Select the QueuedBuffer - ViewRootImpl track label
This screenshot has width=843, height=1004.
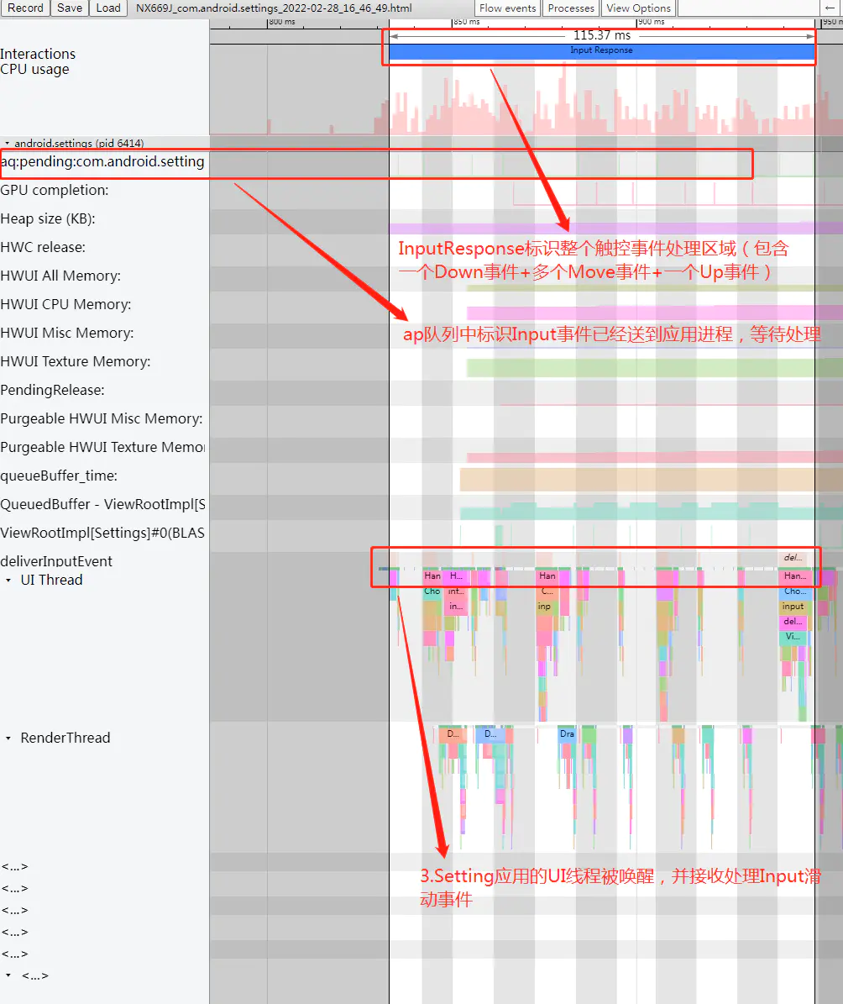click(x=102, y=505)
